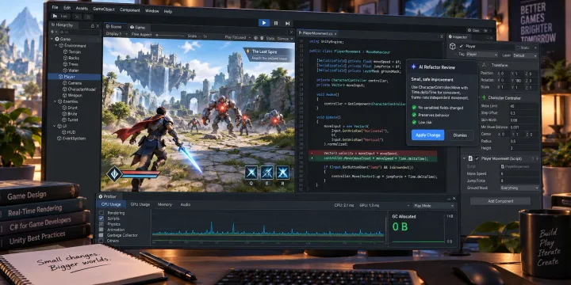Open the Play Mode dropdown in Profiler

(433, 206)
